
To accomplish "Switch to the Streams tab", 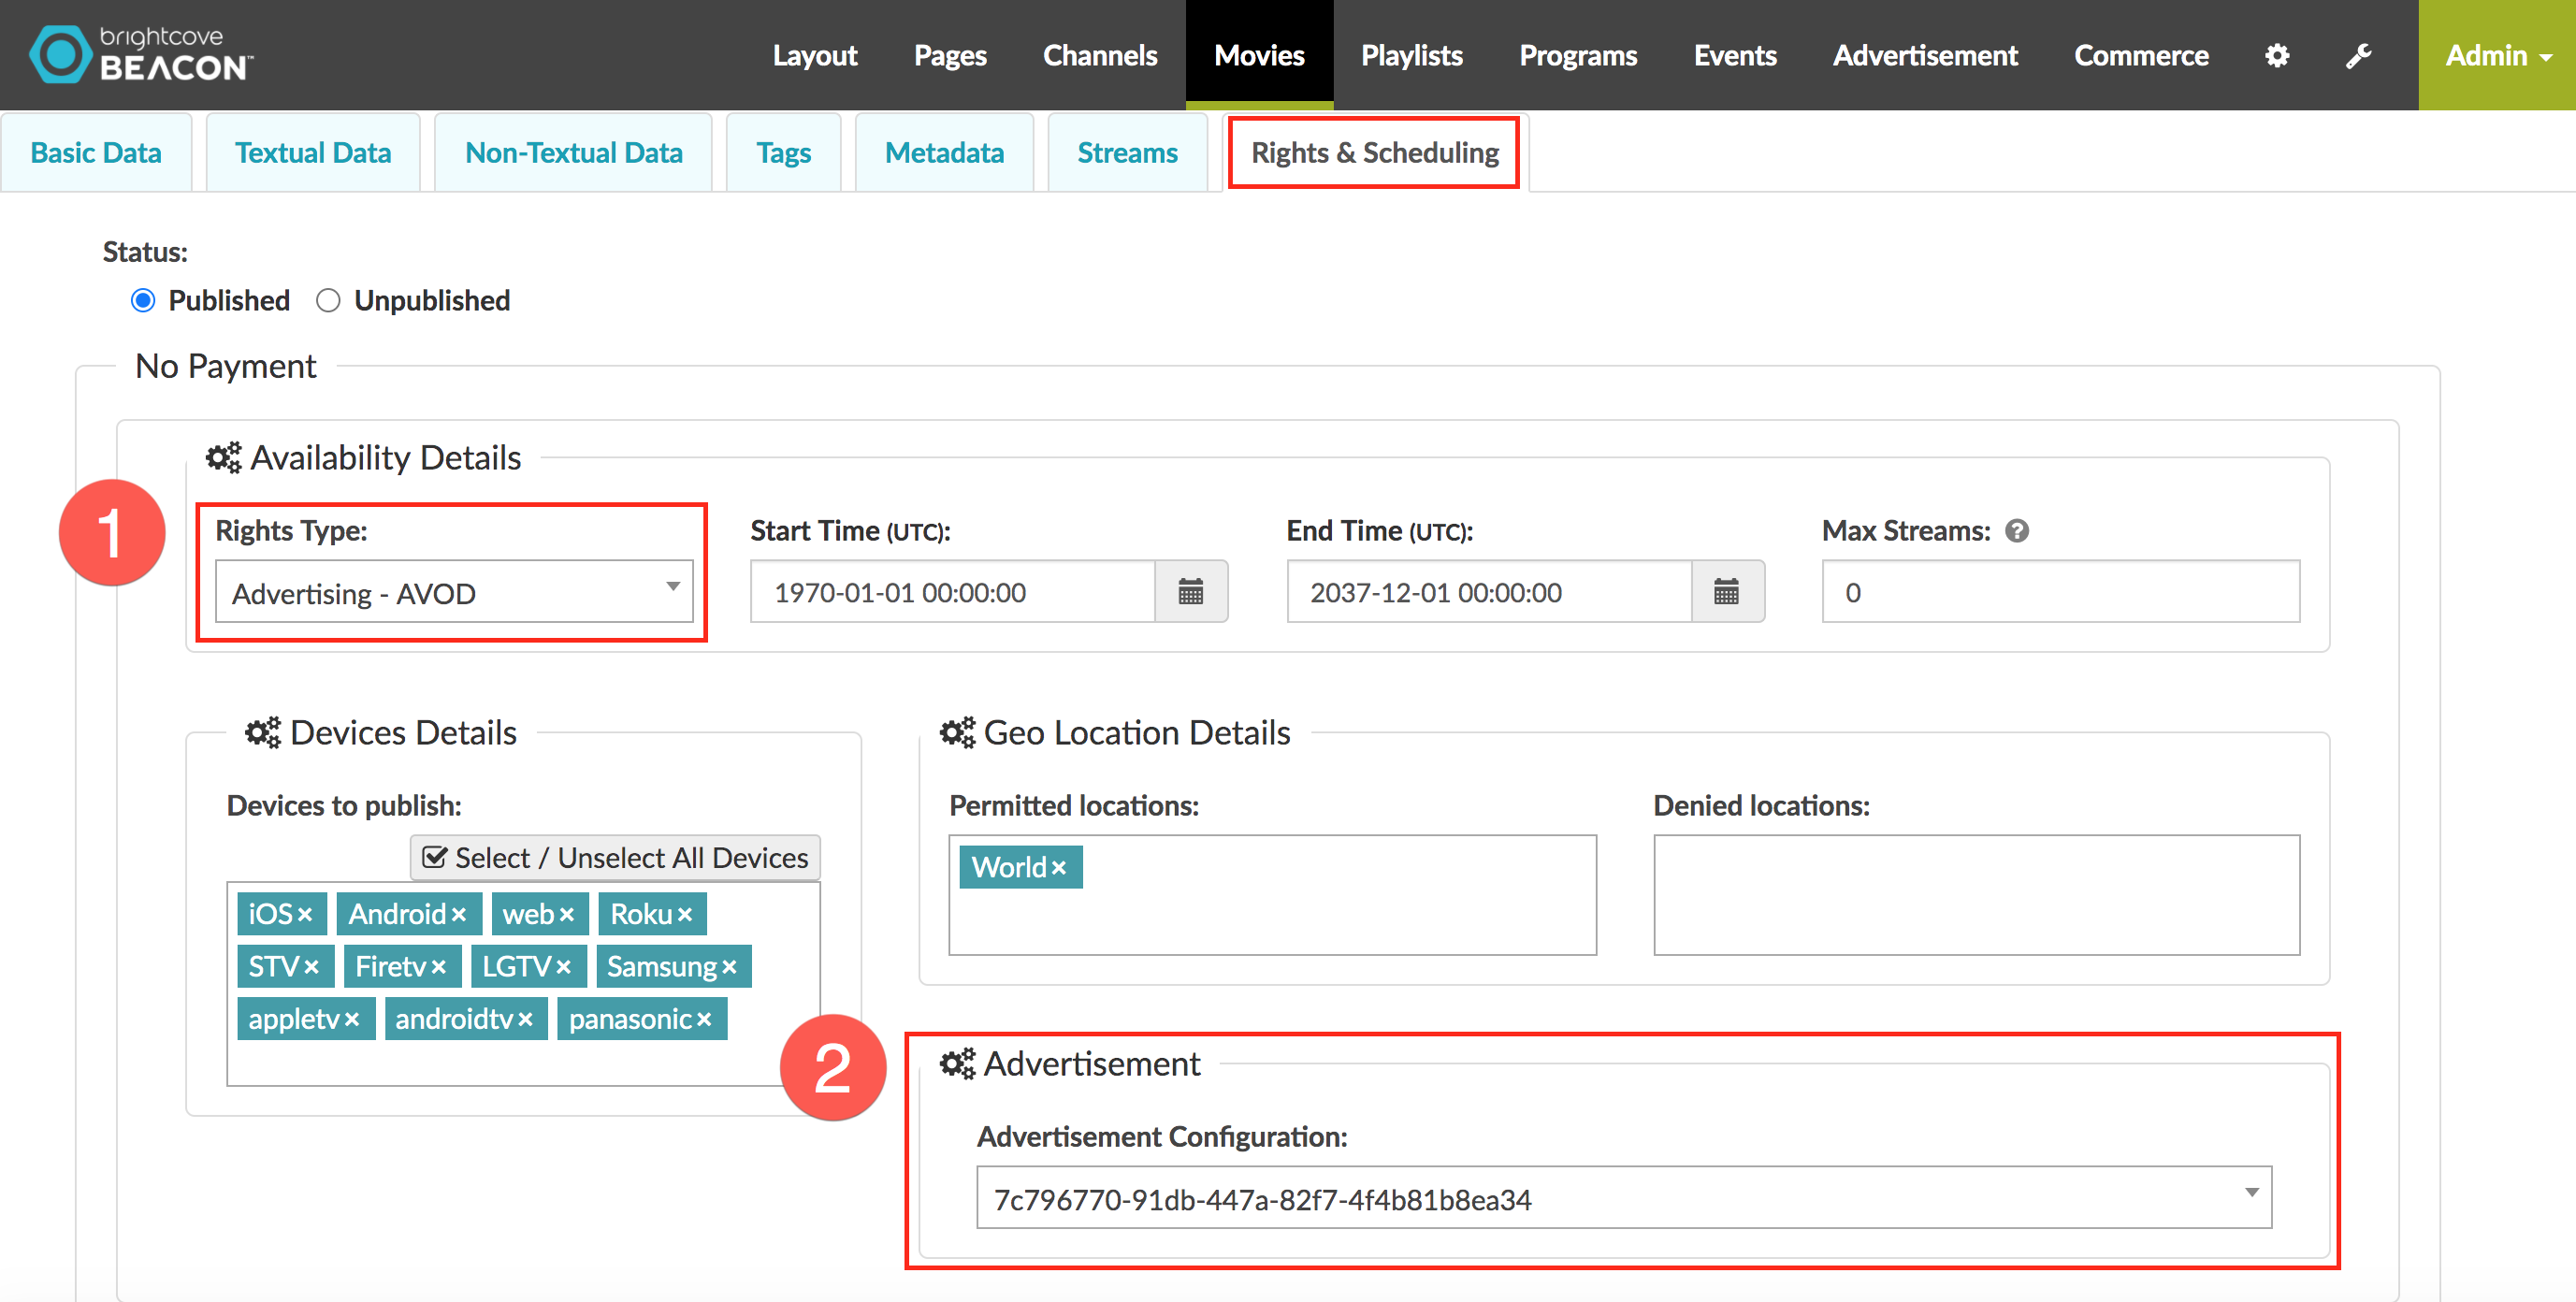I will point(1127,153).
